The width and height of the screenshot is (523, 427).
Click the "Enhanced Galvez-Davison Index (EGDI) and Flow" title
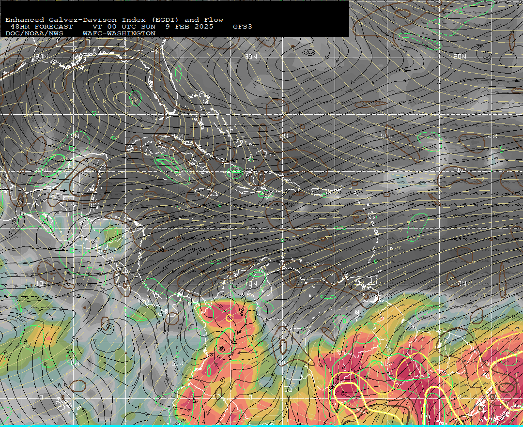114,20
